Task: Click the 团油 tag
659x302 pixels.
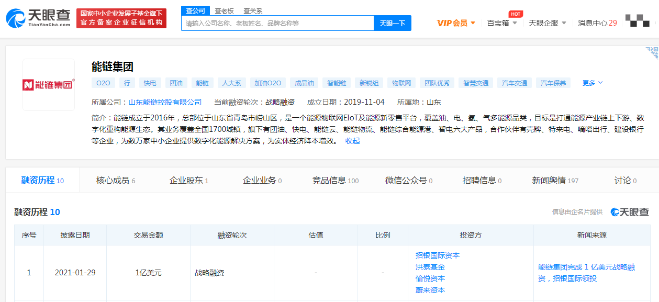Action: click(176, 83)
